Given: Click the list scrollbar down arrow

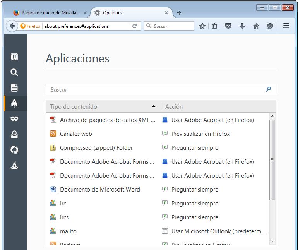Looking at the screenshot, I should point(272,241).
